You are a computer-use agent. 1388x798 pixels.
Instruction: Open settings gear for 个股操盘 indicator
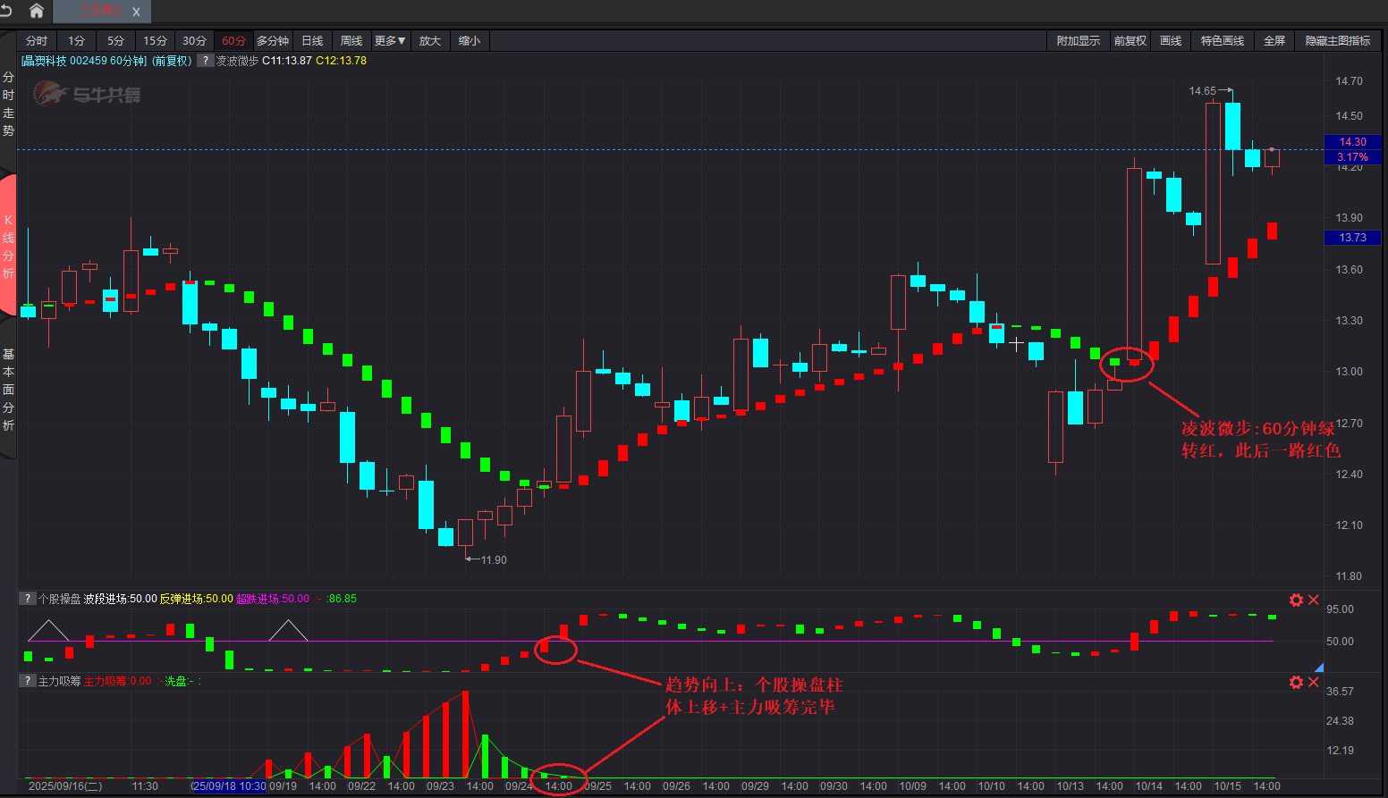coord(1296,600)
